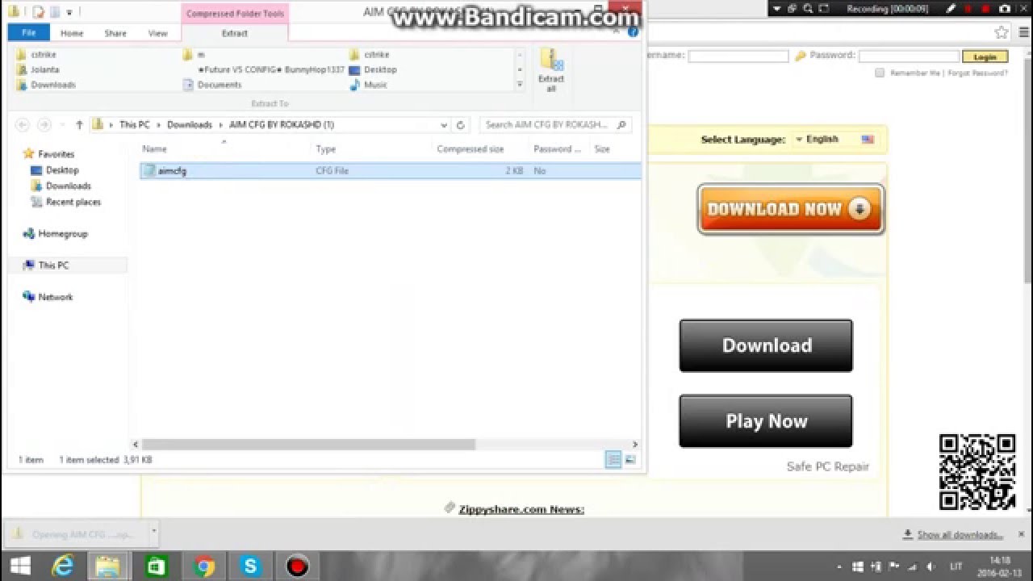Screen dimensions: 1033x581
Task: Click the Compressed Folder Tools tab header
Action: 235,14
